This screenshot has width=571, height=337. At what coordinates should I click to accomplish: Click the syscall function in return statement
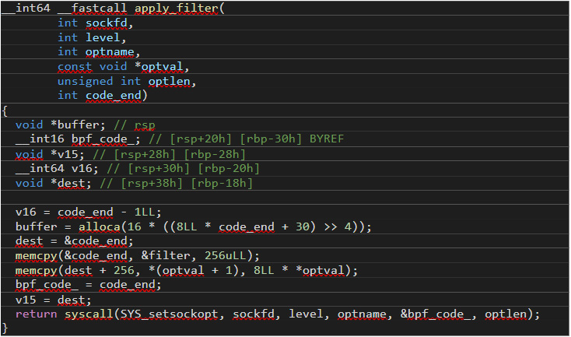(84, 314)
